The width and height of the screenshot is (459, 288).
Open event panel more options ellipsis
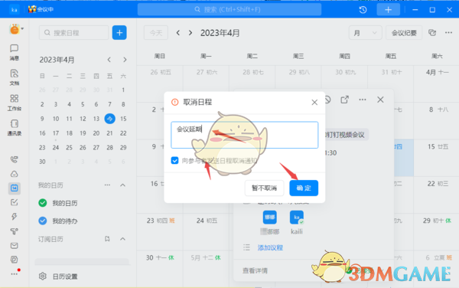pos(363,100)
